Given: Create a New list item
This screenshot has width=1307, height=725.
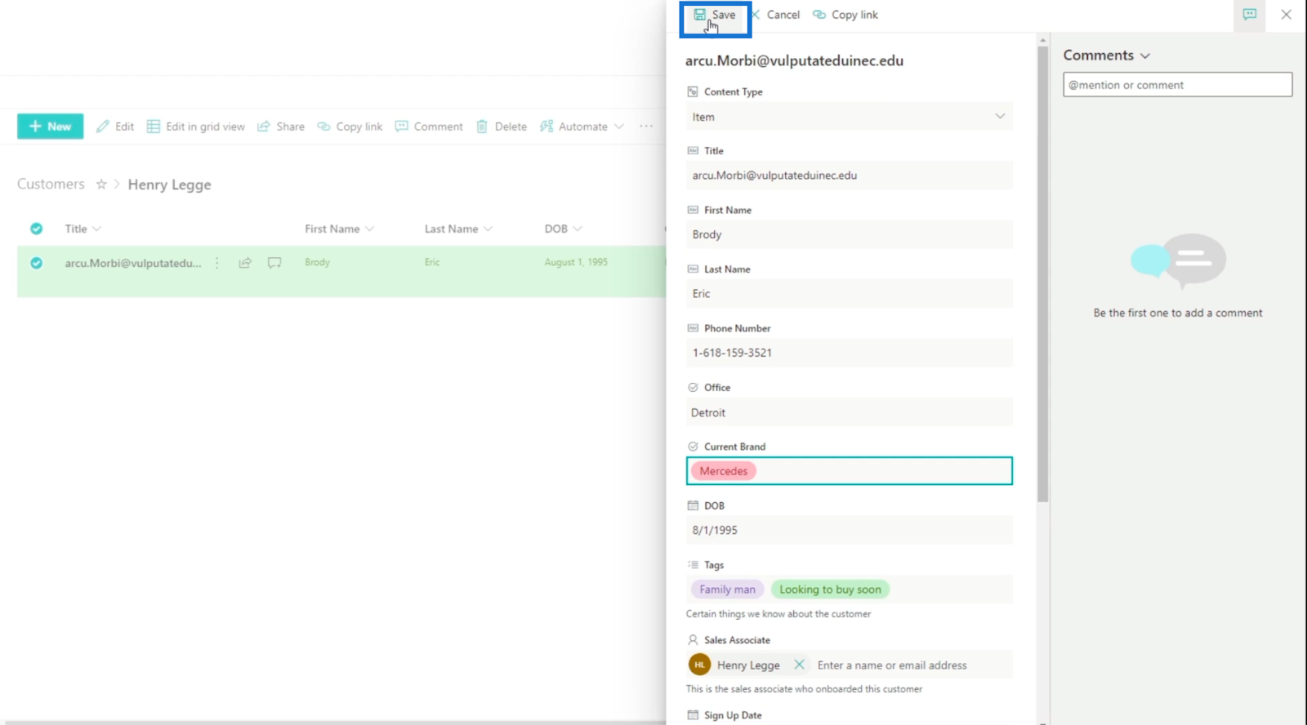Looking at the screenshot, I should pos(50,127).
